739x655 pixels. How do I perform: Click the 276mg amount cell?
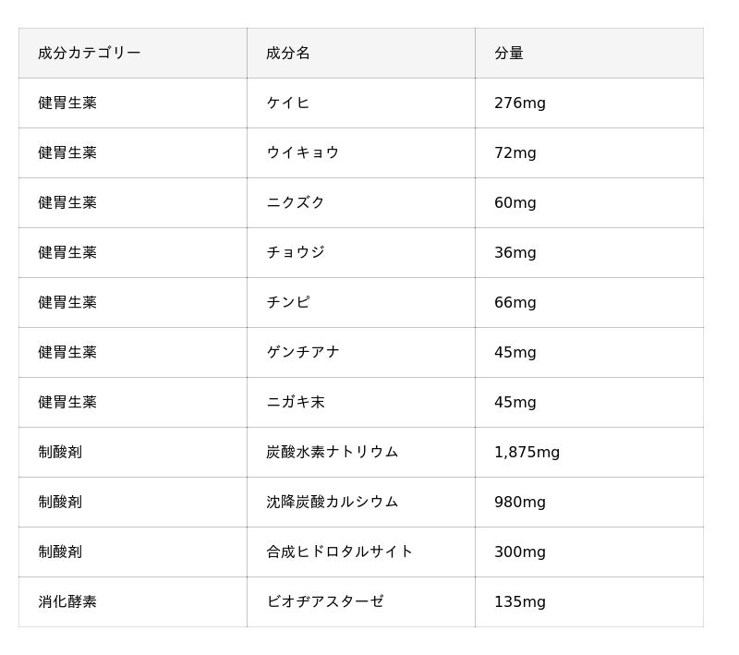click(x=520, y=103)
